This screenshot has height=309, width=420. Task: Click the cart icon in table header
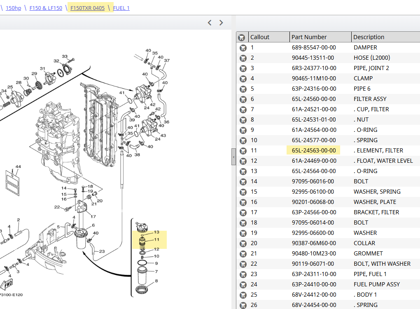[x=241, y=37]
